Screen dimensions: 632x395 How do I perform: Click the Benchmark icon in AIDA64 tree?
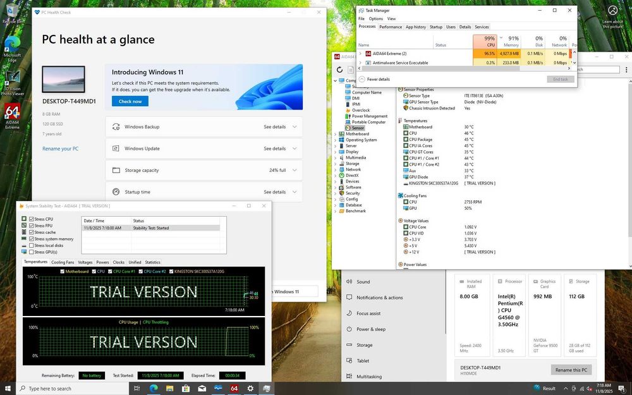point(342,211)
